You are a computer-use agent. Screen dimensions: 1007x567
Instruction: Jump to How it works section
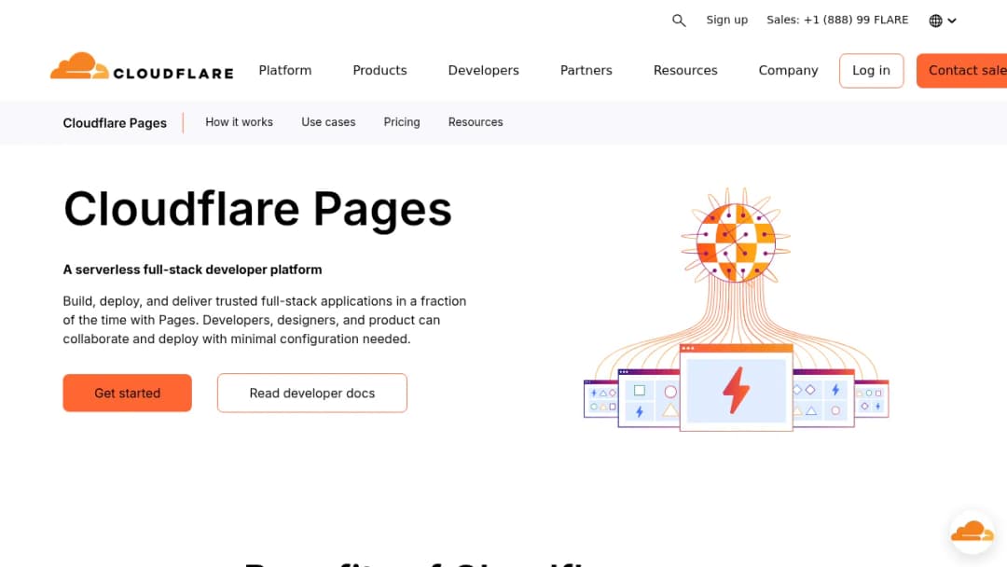[239, 122]
